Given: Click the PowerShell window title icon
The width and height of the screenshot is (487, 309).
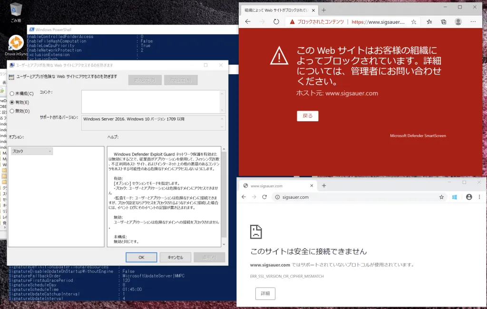Looking at the screenshot, I should 32,29.
